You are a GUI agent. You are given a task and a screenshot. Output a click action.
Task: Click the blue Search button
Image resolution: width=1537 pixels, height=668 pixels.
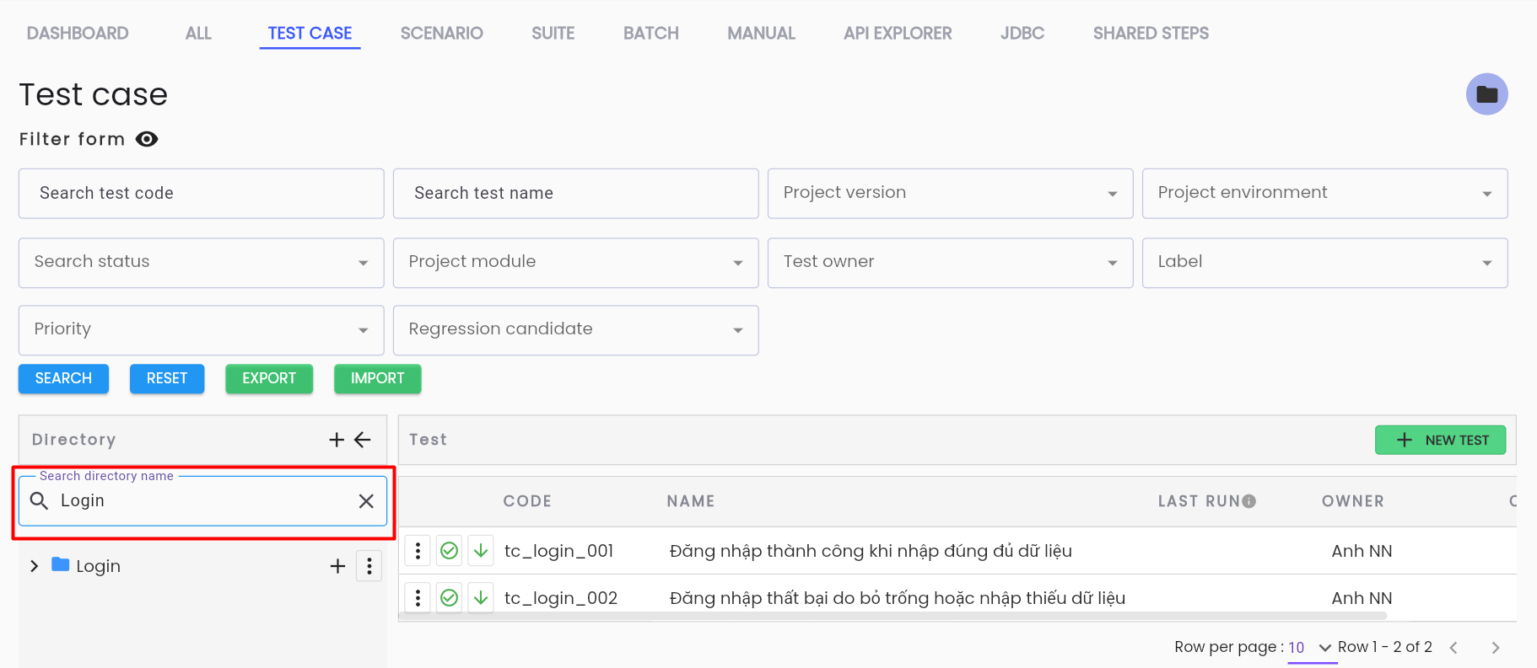pos(63,379)
